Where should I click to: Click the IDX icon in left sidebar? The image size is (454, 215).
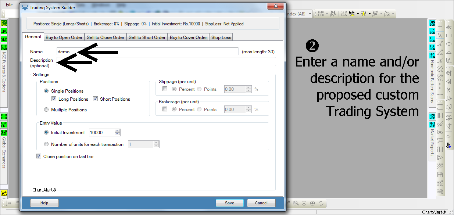[4, 31]
